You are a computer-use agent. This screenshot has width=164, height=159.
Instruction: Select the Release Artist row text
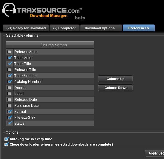[x=26, y=52]
